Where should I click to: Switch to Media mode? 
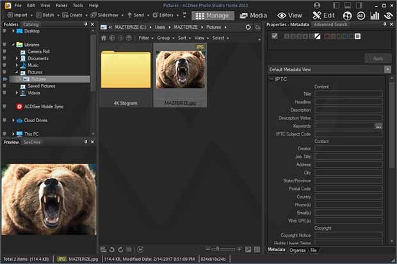tap(253, 16)
